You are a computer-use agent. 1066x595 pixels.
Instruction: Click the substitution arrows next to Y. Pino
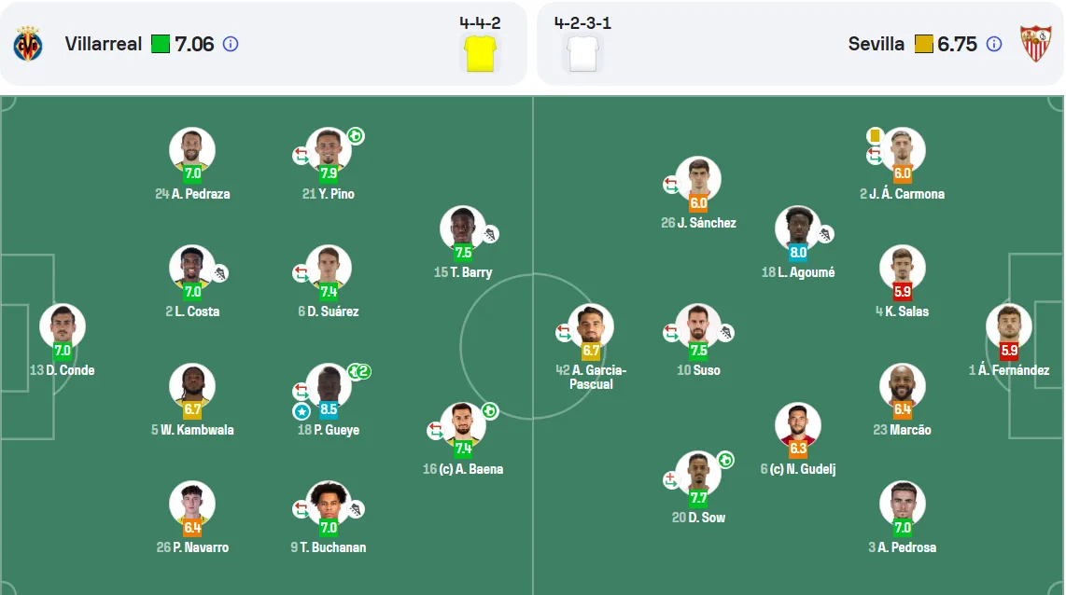301,156
